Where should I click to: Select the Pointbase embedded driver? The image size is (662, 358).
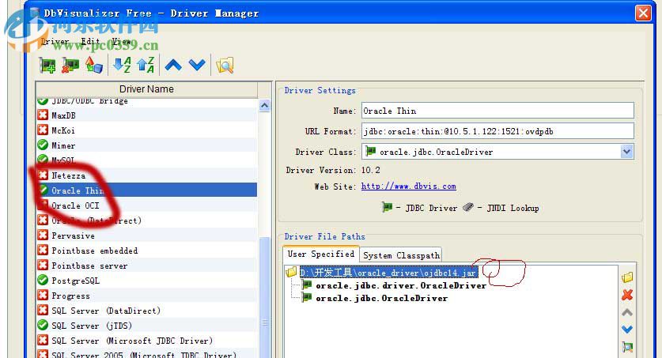[146, 251]
